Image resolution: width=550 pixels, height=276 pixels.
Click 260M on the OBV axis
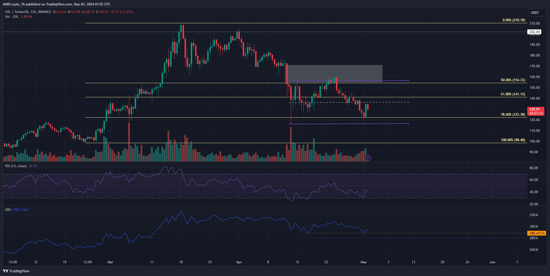pyautogui.click(x=534, y=250)
